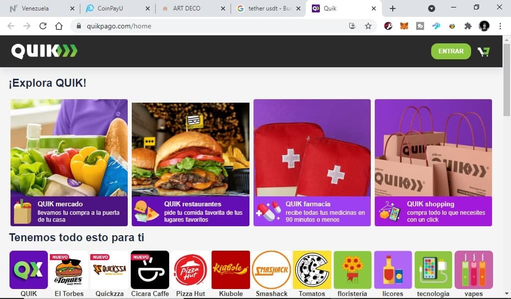Click the page vertical scrollbar thumb
The image size is (511, 299).
507,80
